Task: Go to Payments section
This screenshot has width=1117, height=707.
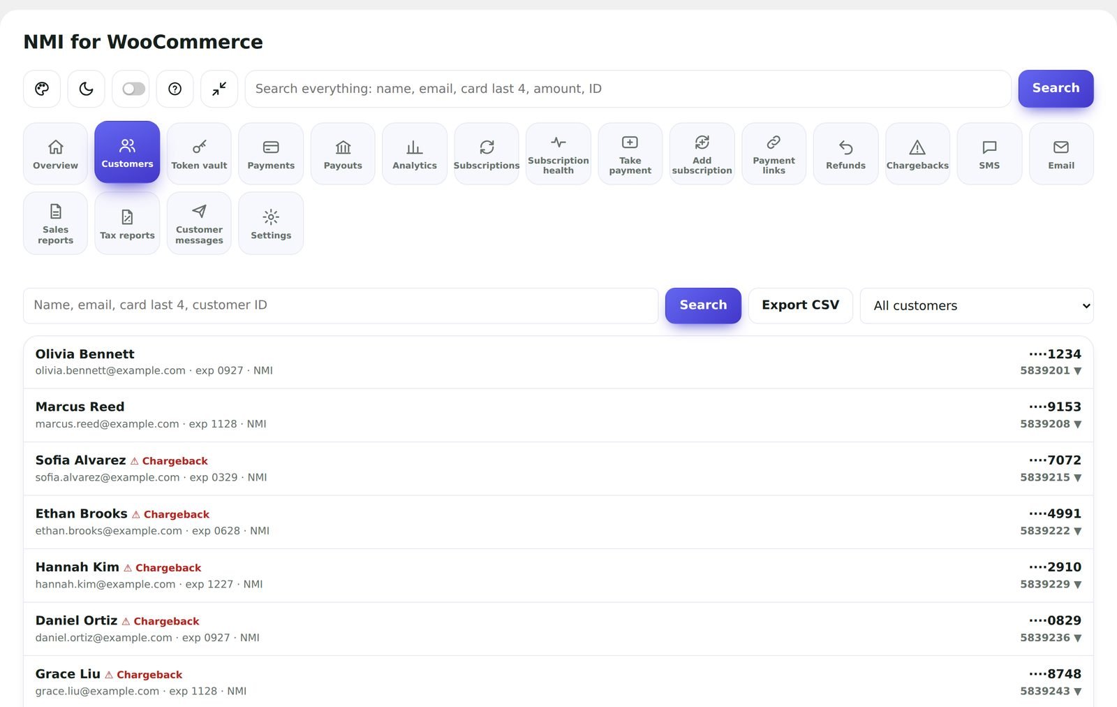Action: click(x=271, y=154)
